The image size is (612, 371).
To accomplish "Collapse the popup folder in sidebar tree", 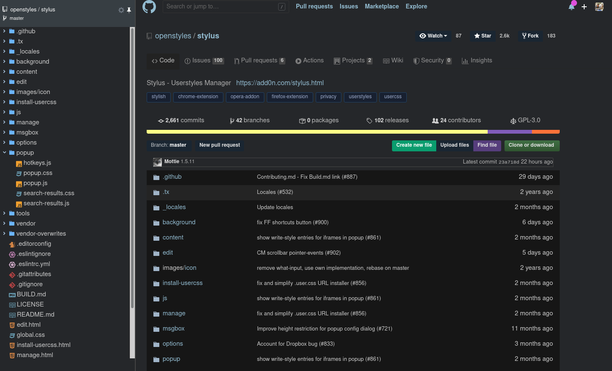I will (4, 153).
